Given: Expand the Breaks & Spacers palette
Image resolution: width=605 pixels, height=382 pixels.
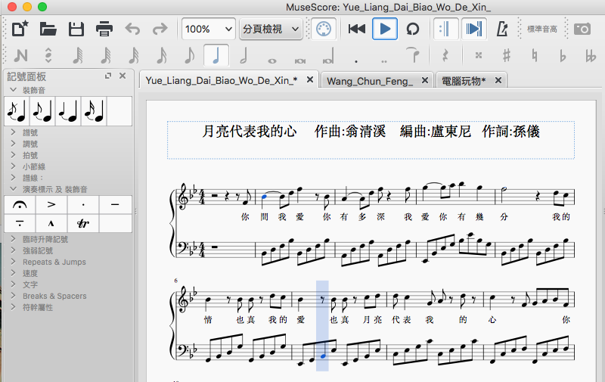Looking at the screenshot, I should point(54,296).
